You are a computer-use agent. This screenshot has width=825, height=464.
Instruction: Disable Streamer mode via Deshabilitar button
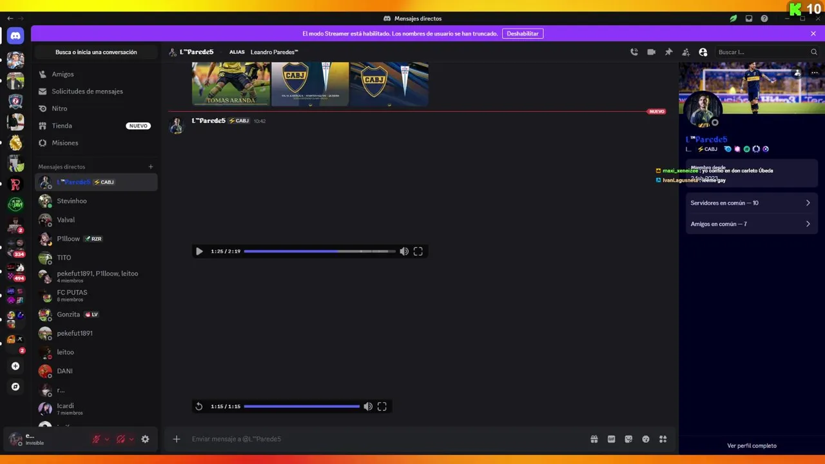523,34
